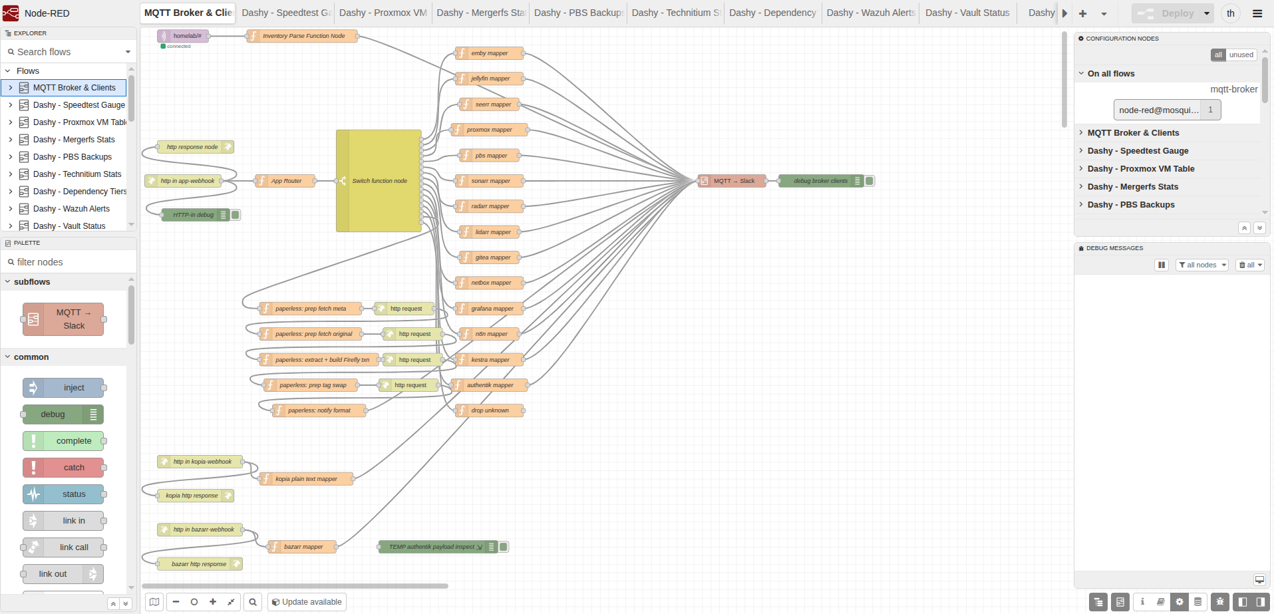1274x614 pixels.
Task: Open the Palette sidebar from bottom bar
Action: click(1120, 602)
